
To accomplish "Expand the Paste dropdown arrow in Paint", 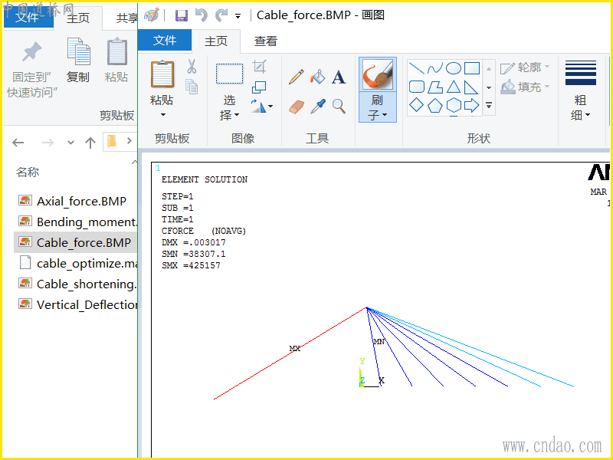I will point(163,114).
